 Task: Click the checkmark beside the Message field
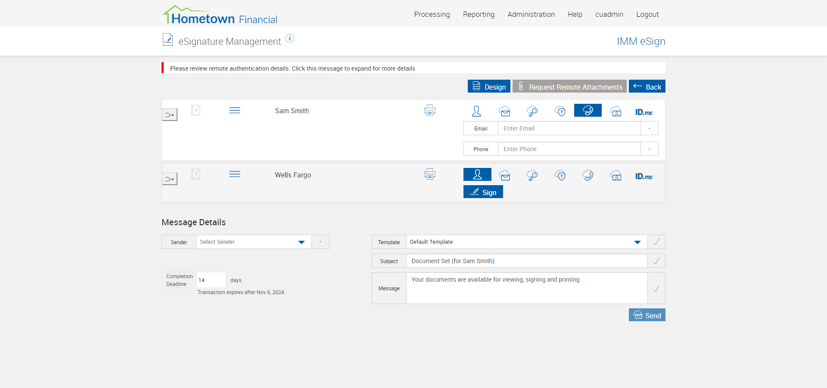click(x=656, y=288)
